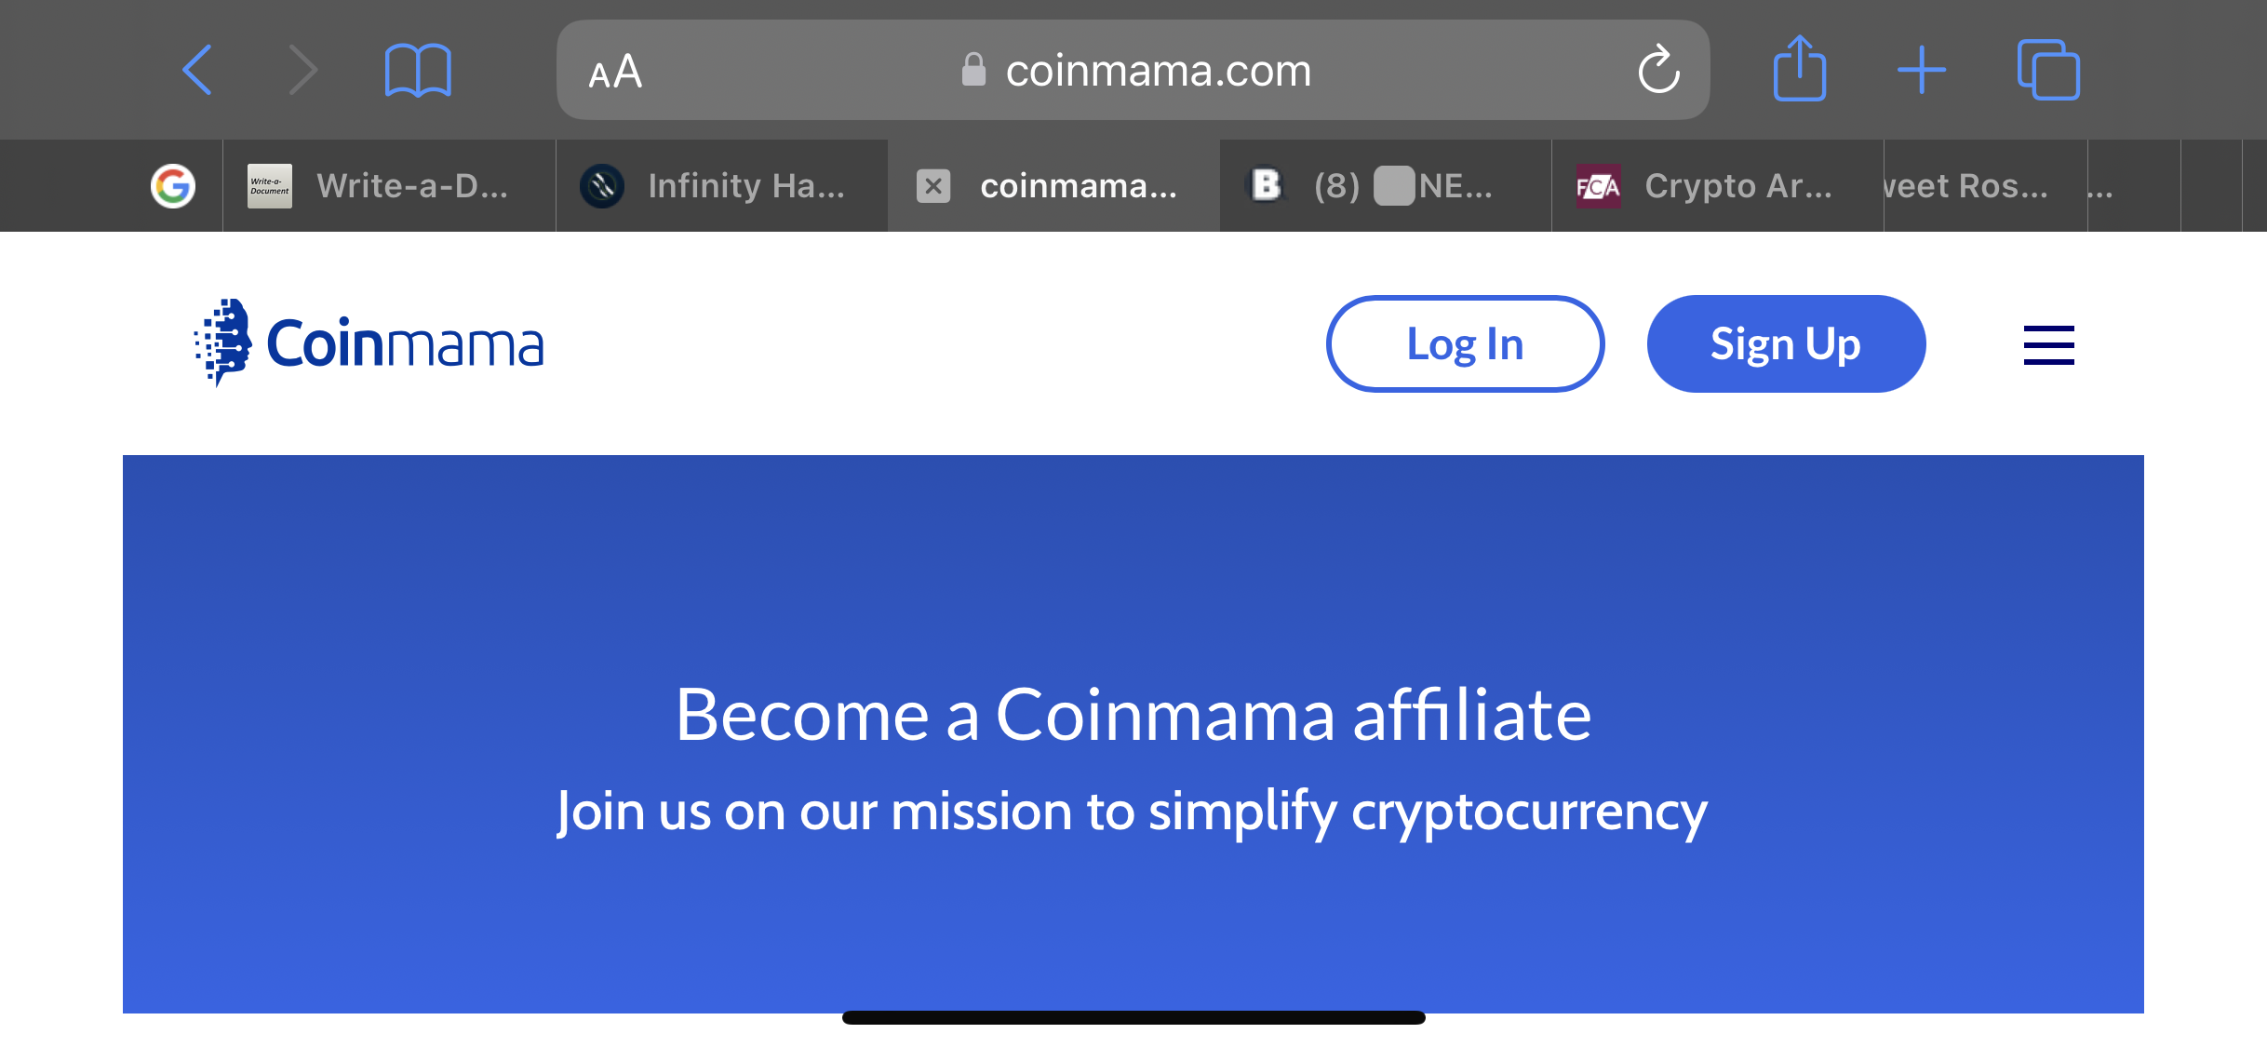The height and width of the screenshot is (1047, 2267).
Task: Close the coinmama tab
Action: [x=933, y=186]
